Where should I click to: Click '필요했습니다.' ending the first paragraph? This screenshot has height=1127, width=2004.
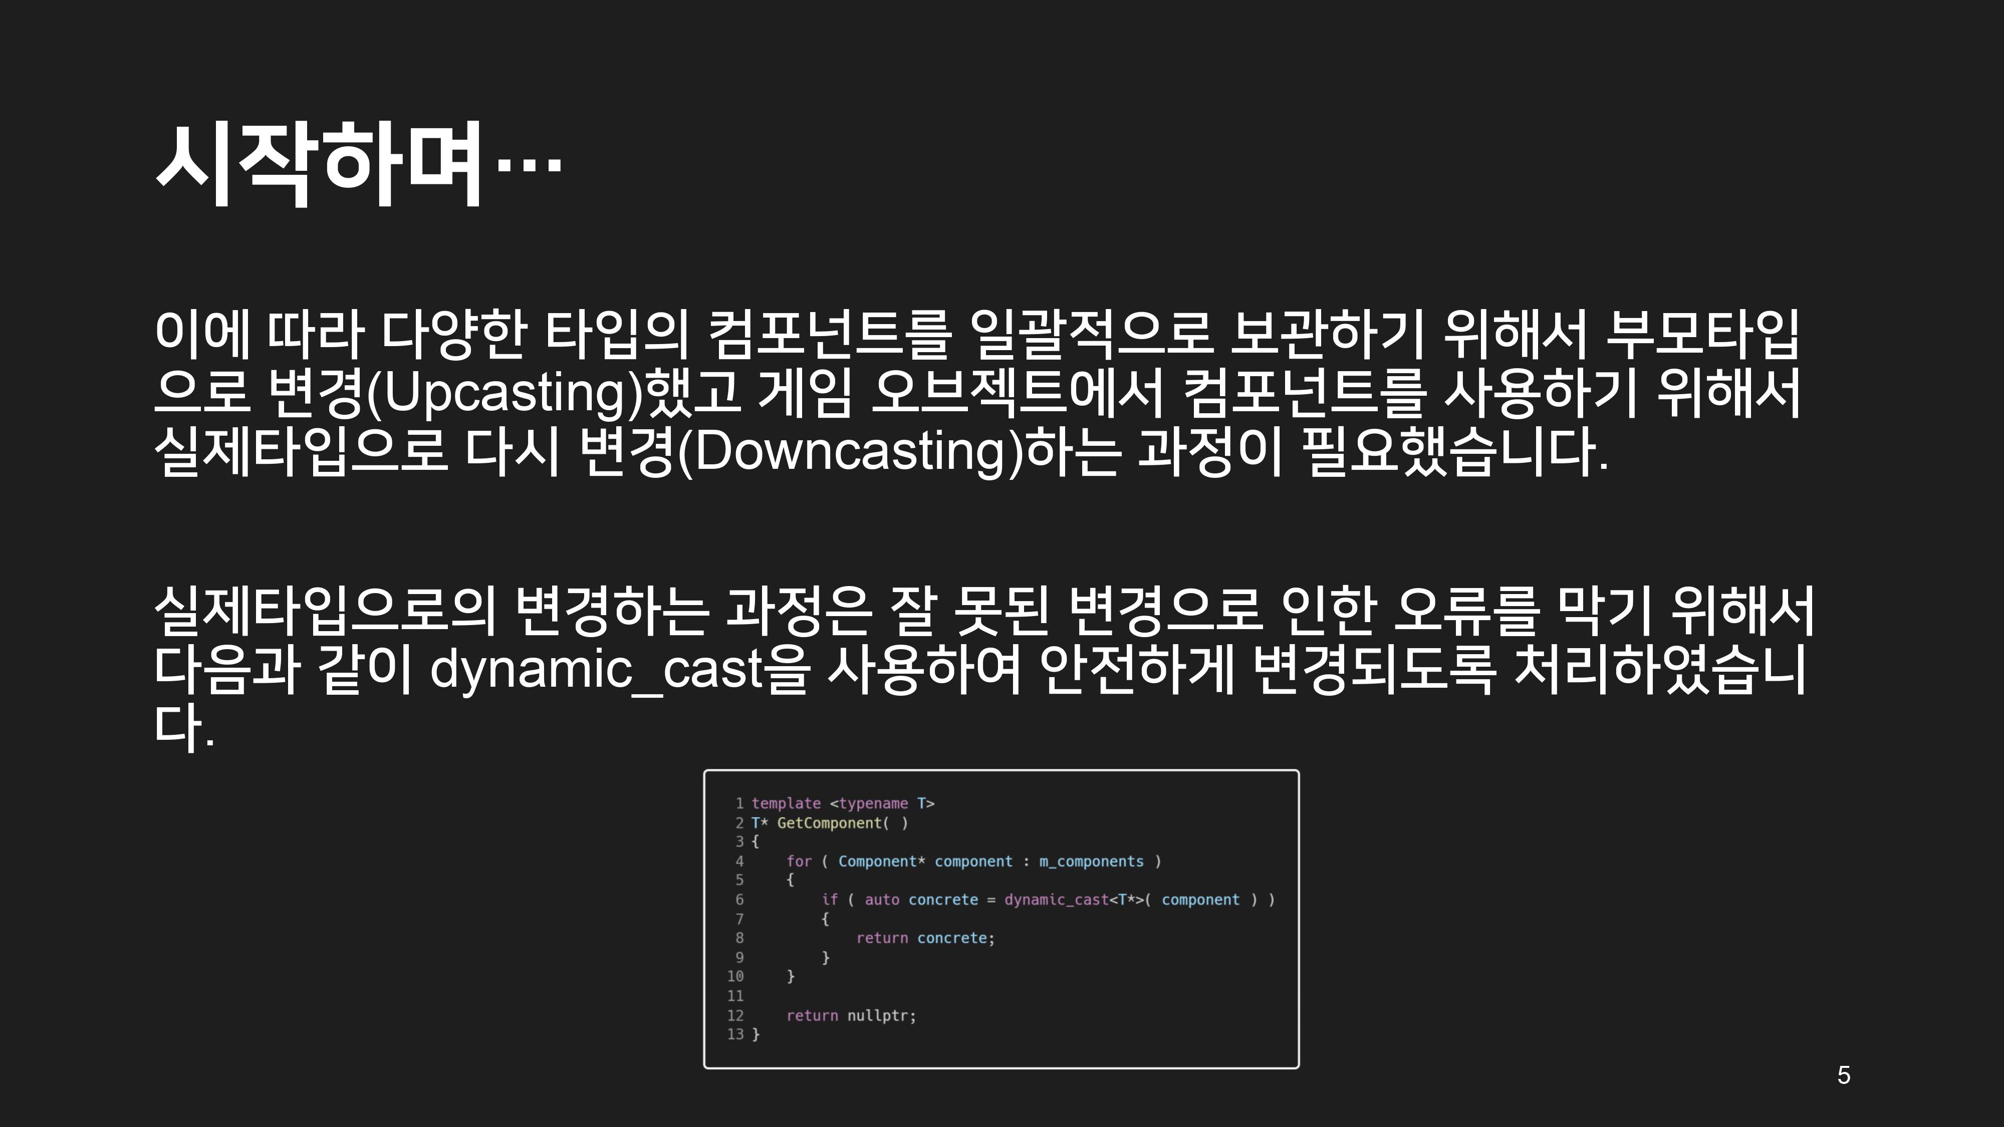[1455, 452]
